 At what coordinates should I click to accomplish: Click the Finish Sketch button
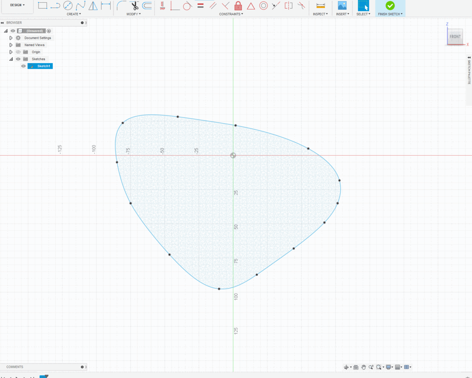click(390, 6)
